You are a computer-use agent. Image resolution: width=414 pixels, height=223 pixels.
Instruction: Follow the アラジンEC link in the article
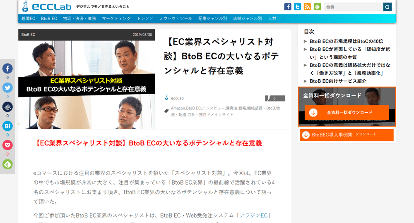(x=254, y=215)
